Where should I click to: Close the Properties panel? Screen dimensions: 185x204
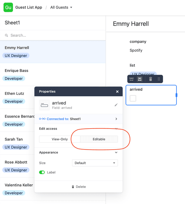point(117,92)
